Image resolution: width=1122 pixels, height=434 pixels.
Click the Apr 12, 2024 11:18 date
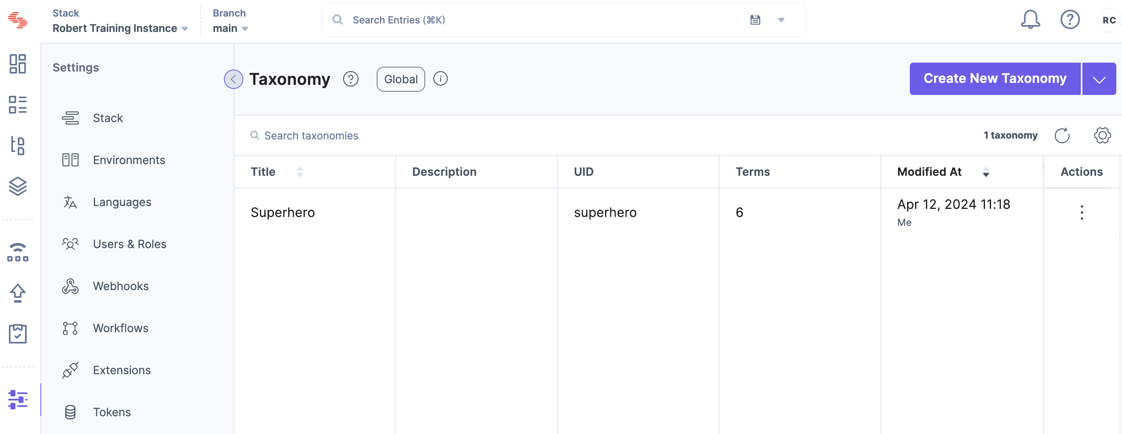(x=953, y=204)
